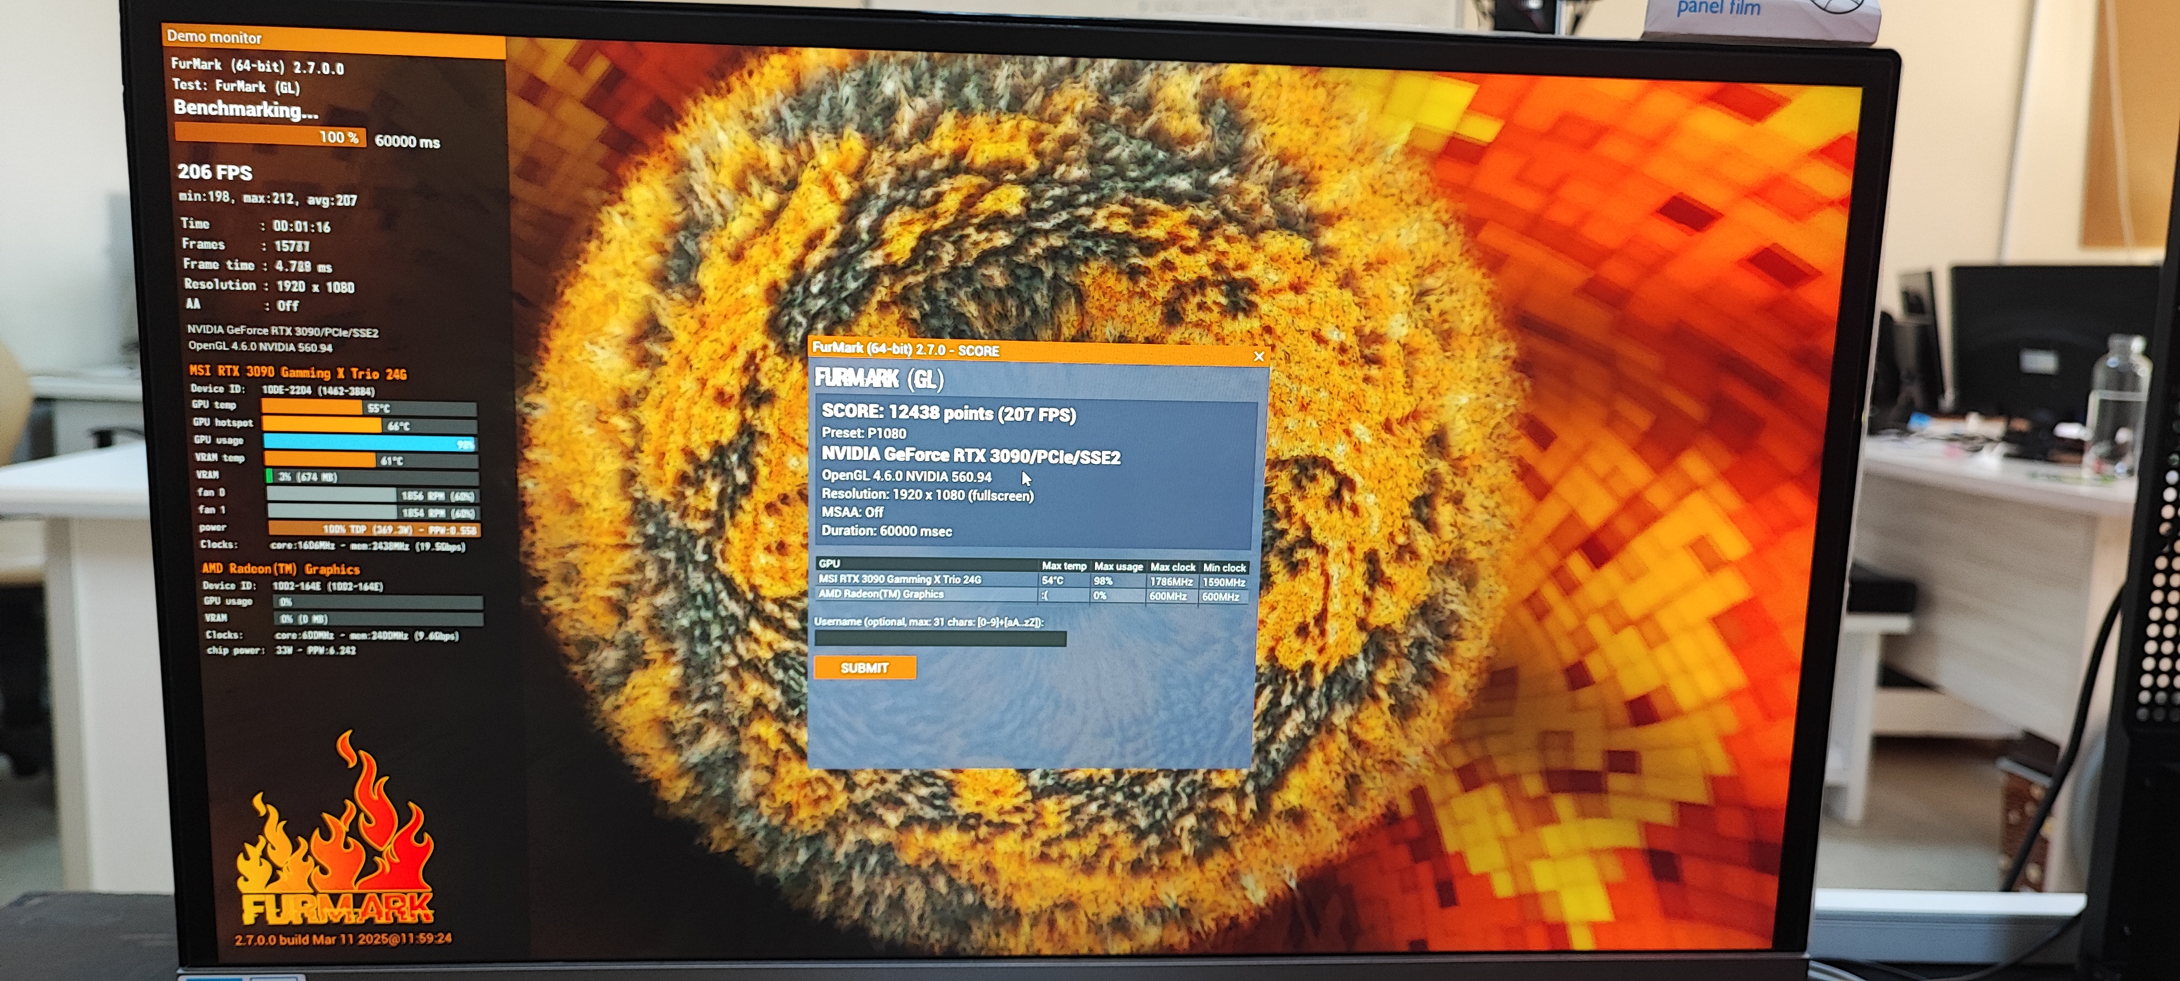This screenshot has width=2180, height=981.
Task: Click the fan 1 RPM bar
Action: pos(373,512)
